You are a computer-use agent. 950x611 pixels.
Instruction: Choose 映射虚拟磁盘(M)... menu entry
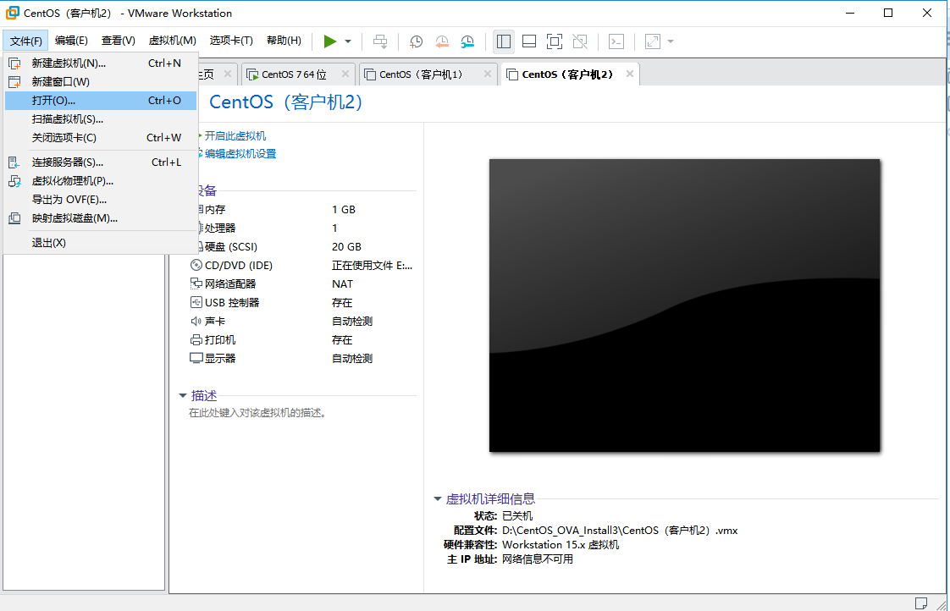(101, 218)
